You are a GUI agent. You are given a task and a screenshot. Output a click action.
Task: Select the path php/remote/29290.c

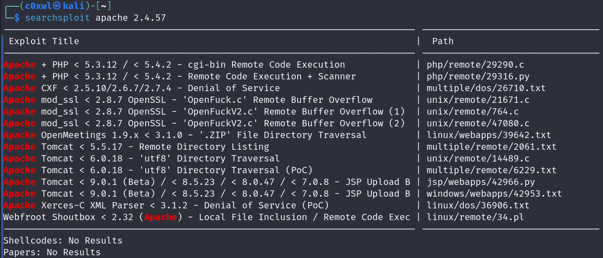tap(475, 65)
